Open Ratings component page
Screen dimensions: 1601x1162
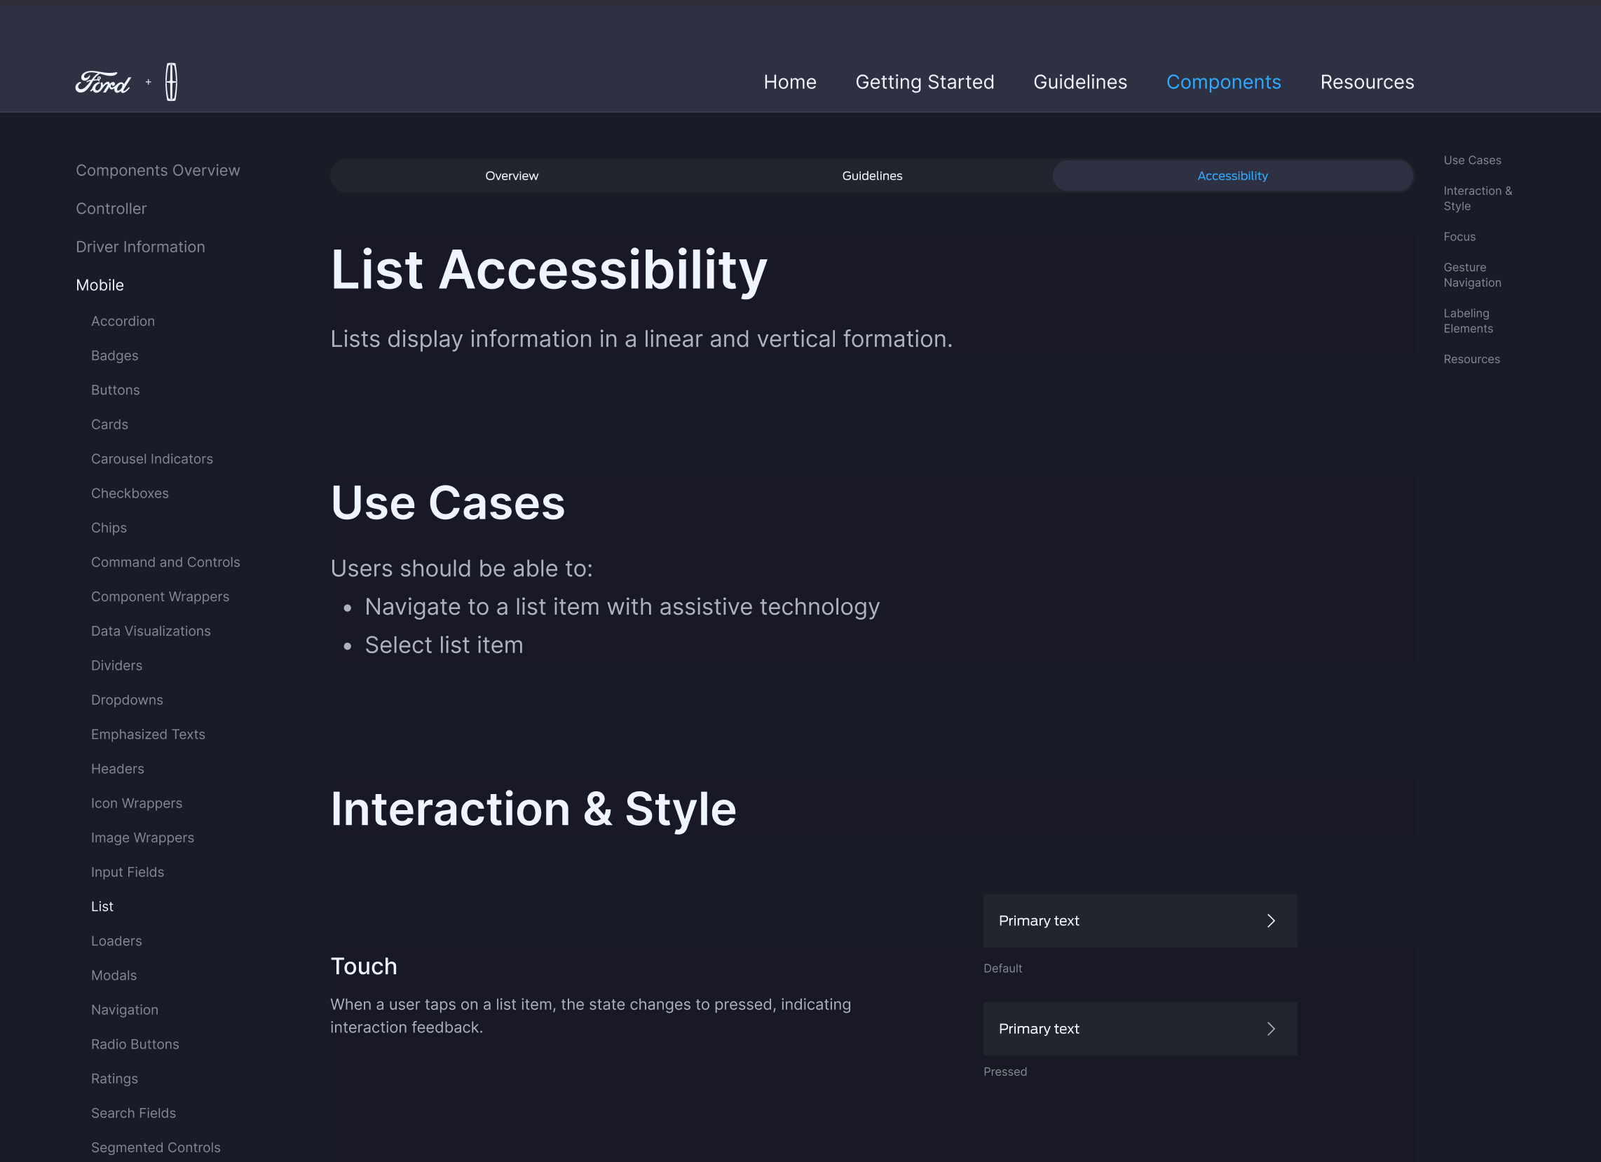click(x=114, y=1079)
